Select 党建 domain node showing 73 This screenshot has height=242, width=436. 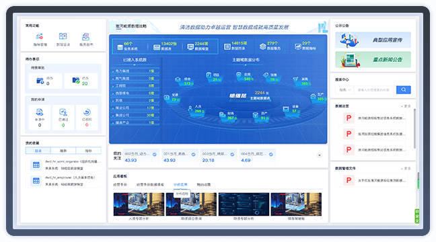(172, 97)
